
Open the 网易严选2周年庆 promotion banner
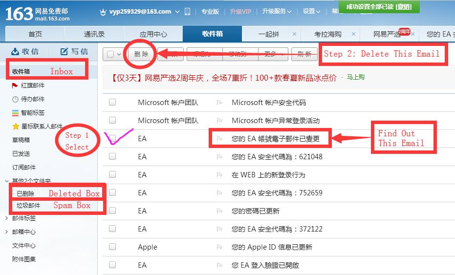pyautogui.click(x=224, y=78)
